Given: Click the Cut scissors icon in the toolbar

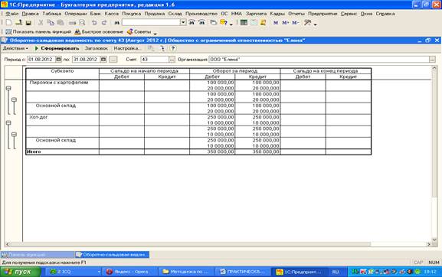Looking at the screenshot, I should (x=41, y=23).
